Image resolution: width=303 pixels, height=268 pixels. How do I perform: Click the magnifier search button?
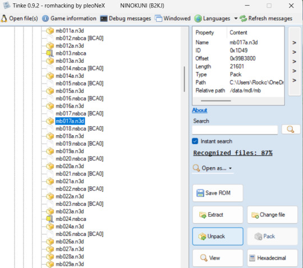coord(291,130)
